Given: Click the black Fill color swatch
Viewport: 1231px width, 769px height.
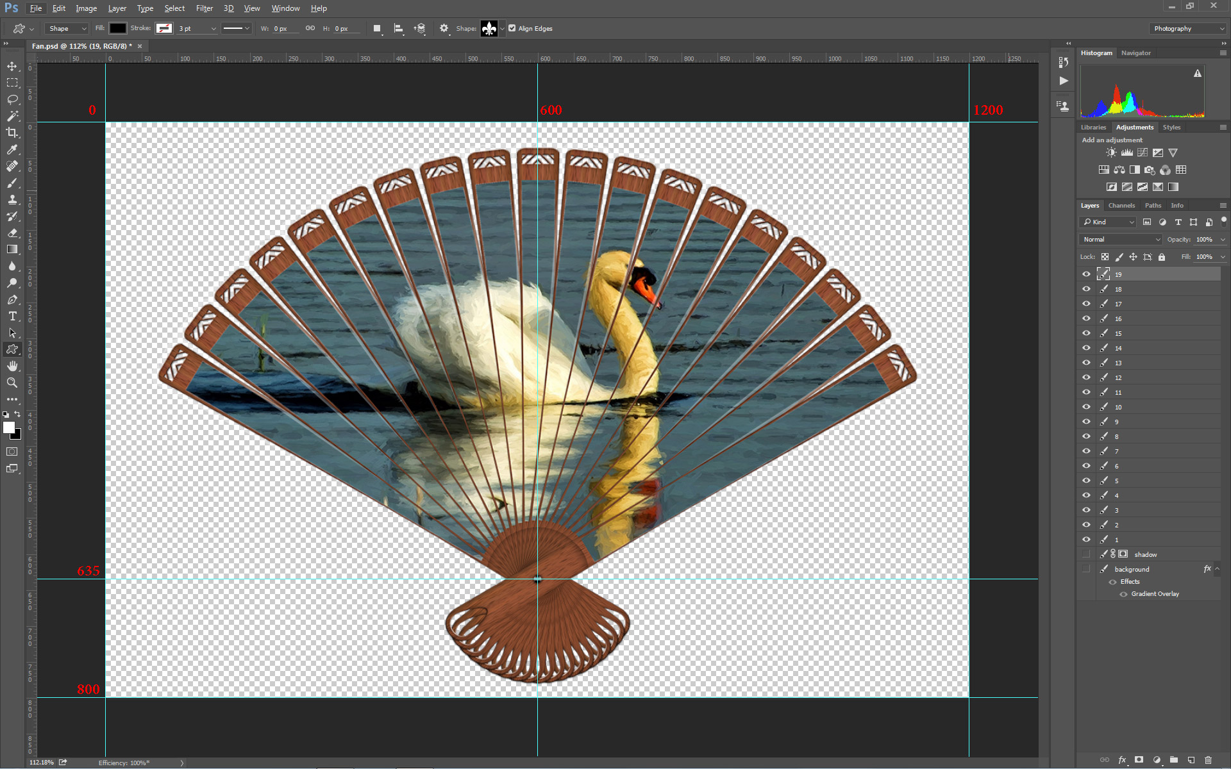Looking at the screenshot, I should click(x=118, y=28).
